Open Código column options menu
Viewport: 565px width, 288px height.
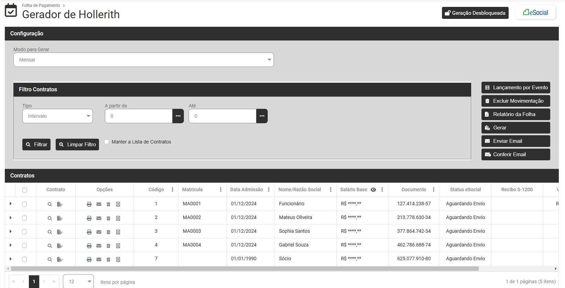coord(173,190)
